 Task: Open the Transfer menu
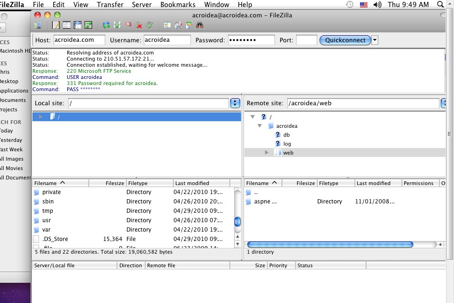(110, 5)
